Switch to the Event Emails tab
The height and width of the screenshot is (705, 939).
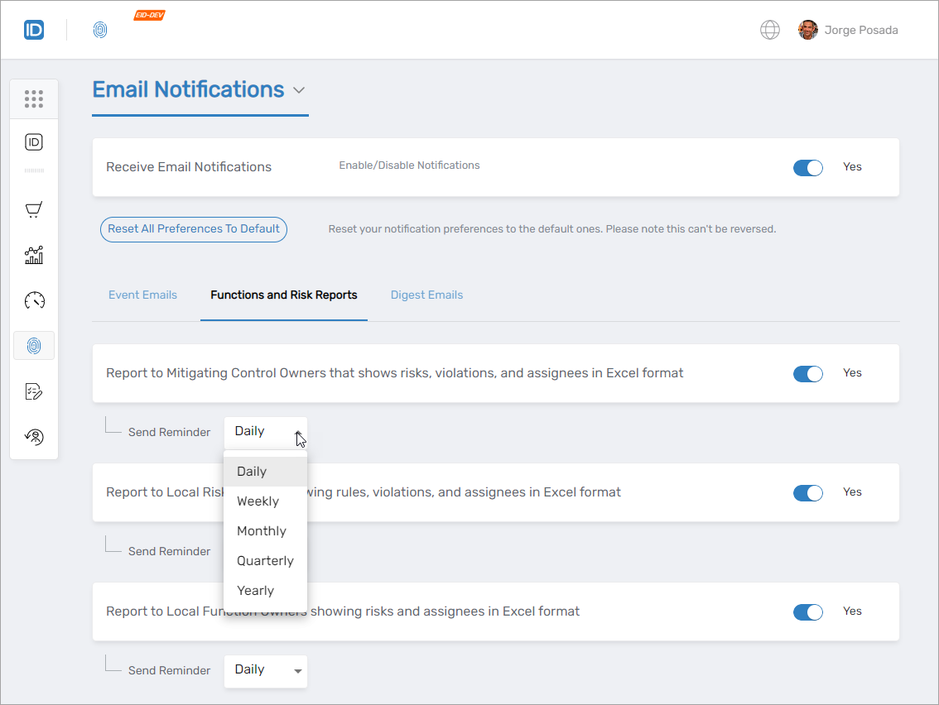pyautogui.click(x=142, y=295)
